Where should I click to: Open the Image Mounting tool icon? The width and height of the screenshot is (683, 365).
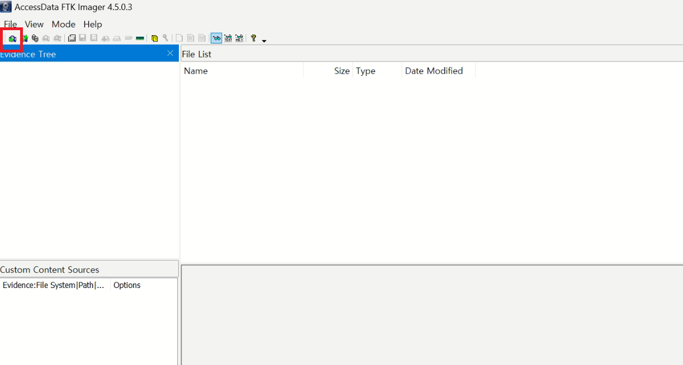[x=35, y=39]
